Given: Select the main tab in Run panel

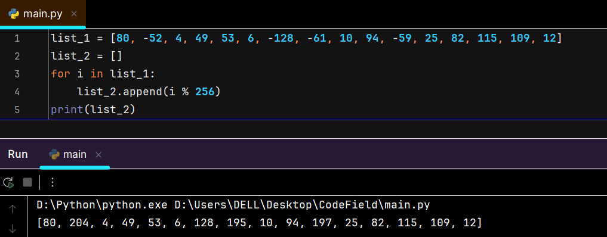Looking at the screenshot, I should pos(75,154).
